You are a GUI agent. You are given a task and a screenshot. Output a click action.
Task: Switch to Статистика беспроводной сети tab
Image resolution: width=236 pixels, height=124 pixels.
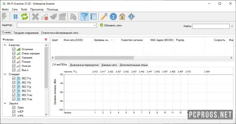[x=60, y=33]
